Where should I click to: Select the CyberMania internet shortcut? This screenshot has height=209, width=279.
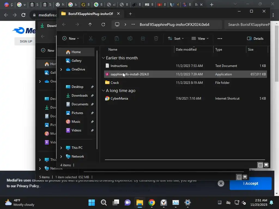coord(185,99)
